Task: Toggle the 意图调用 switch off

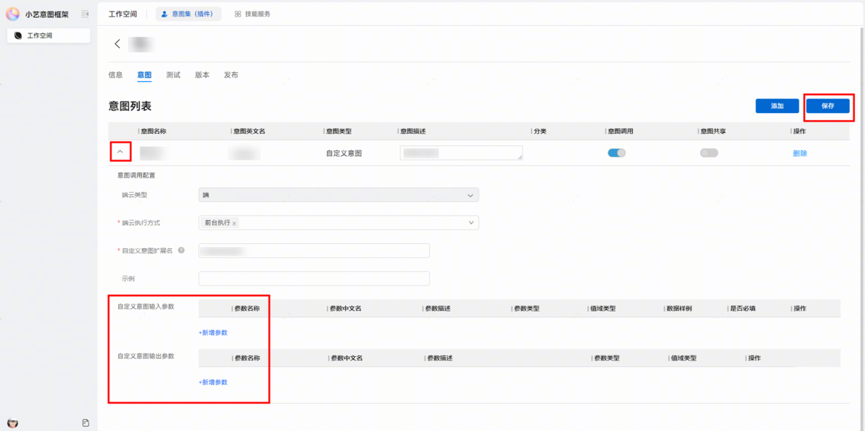Action: pos(616,153)
